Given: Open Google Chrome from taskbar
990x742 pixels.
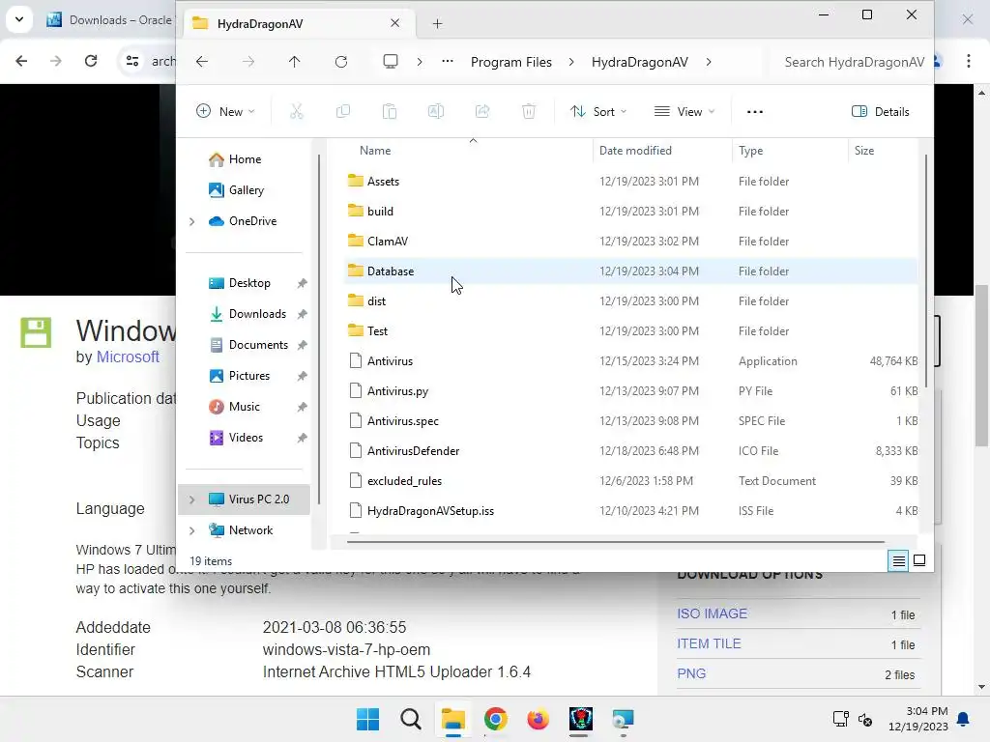Looking at the screenshot, I should (x=496, y=719).
